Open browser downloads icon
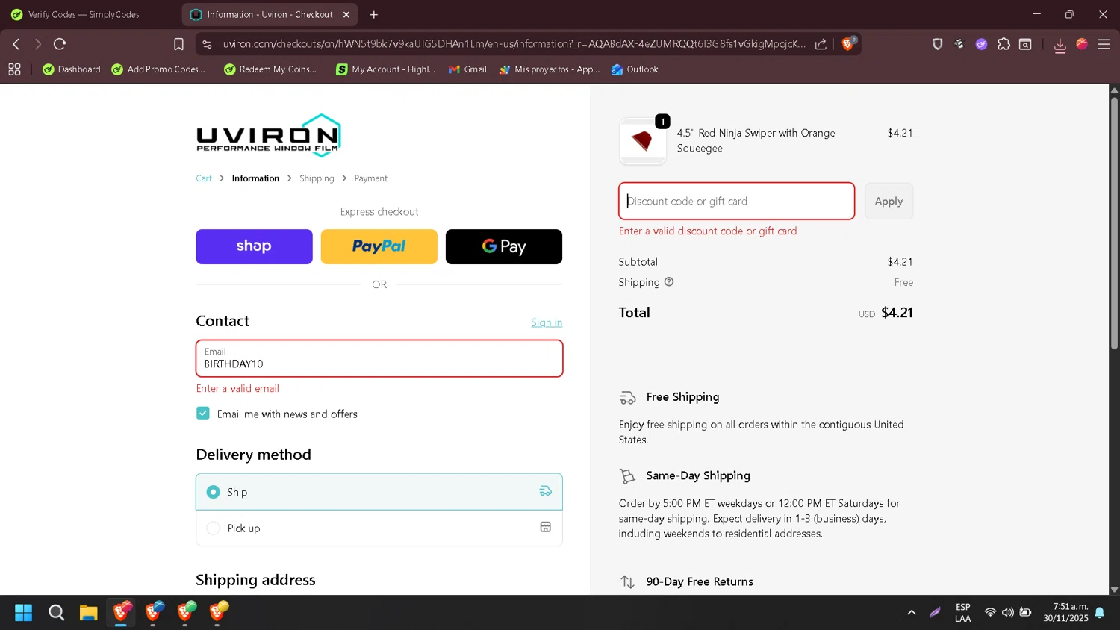The width and height of the screenshot is (1120, 630). coord(1060,45)
